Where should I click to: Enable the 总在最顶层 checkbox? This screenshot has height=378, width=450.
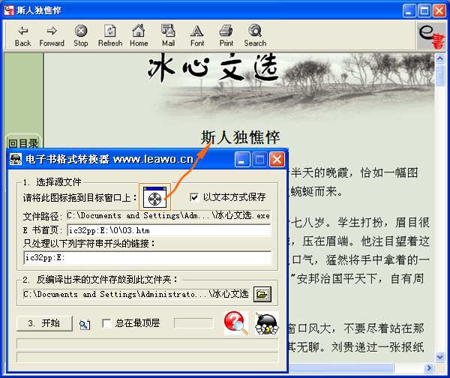click(x=106, y=323)
